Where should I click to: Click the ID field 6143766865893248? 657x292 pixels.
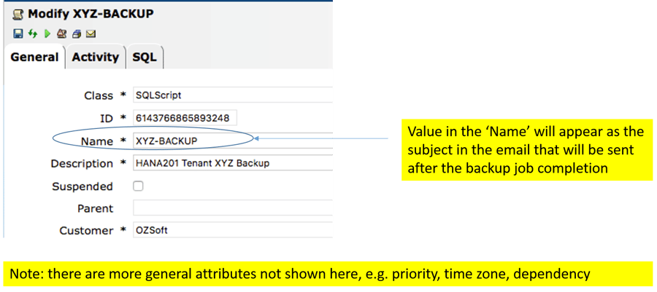coord(185,118)
